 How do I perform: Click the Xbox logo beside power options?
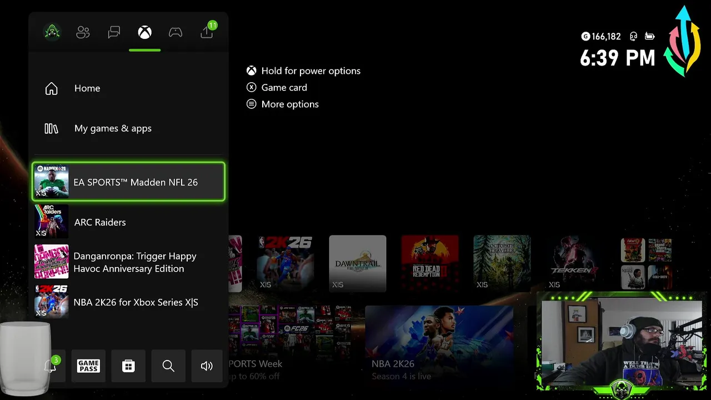point(252,71)
